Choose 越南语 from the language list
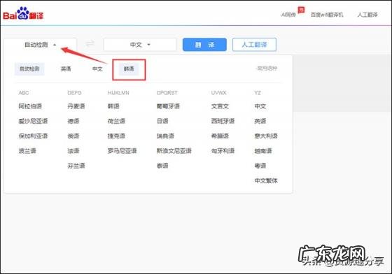This screenshot has height=274, width=392. 263,151
